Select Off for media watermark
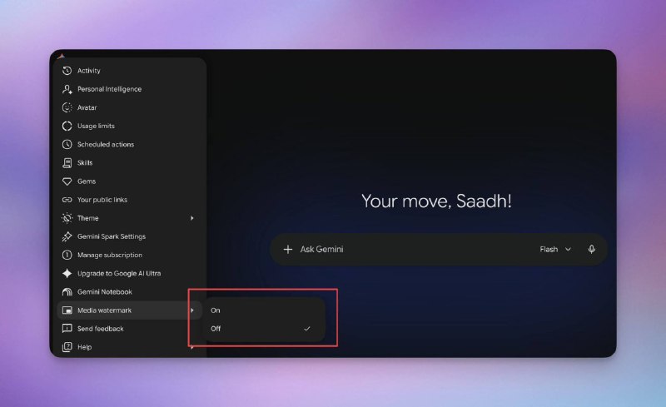 [263, 329]
